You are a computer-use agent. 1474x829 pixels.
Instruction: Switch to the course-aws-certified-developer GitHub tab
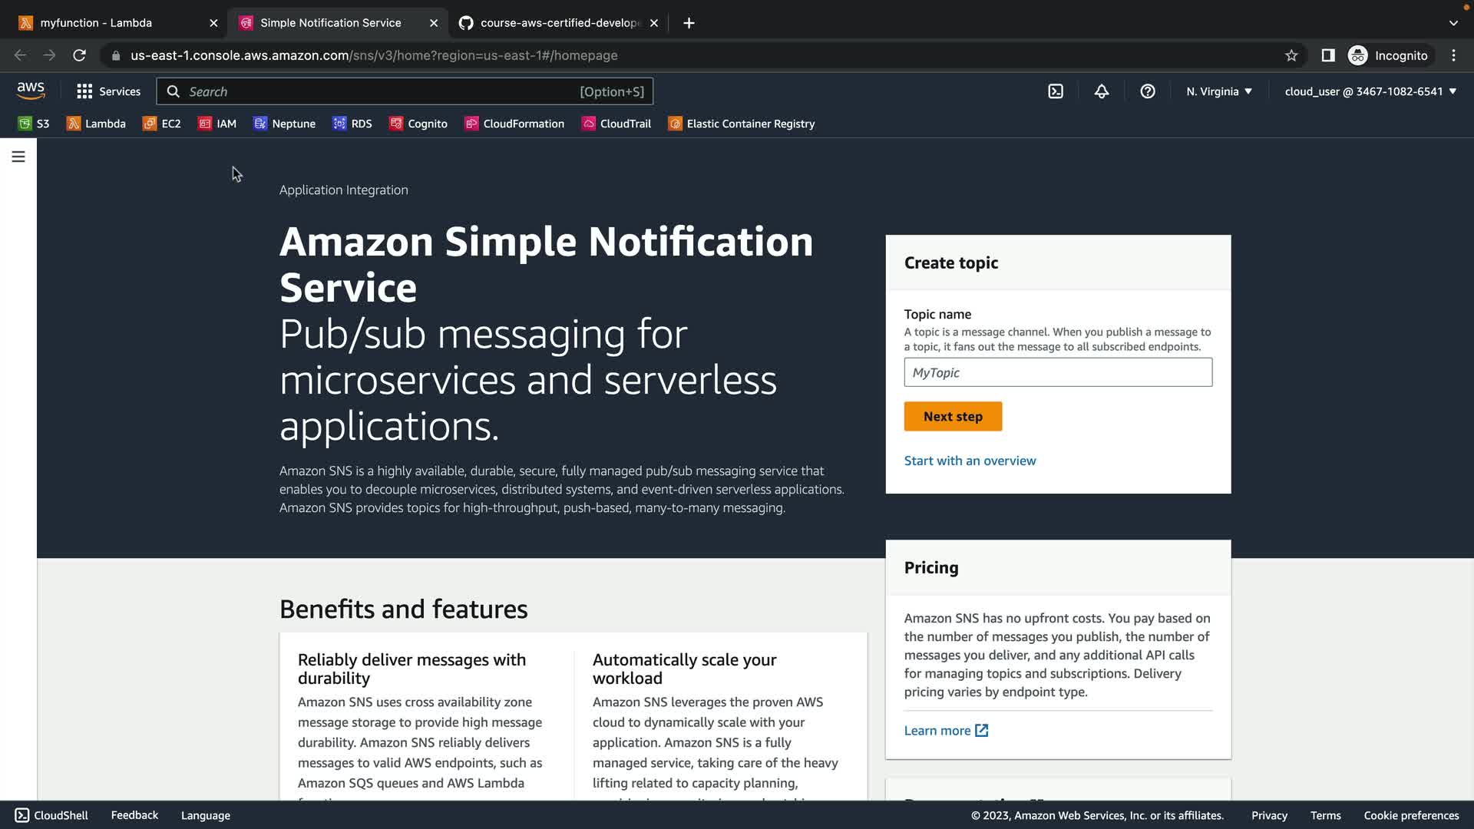tap(560, 23)
